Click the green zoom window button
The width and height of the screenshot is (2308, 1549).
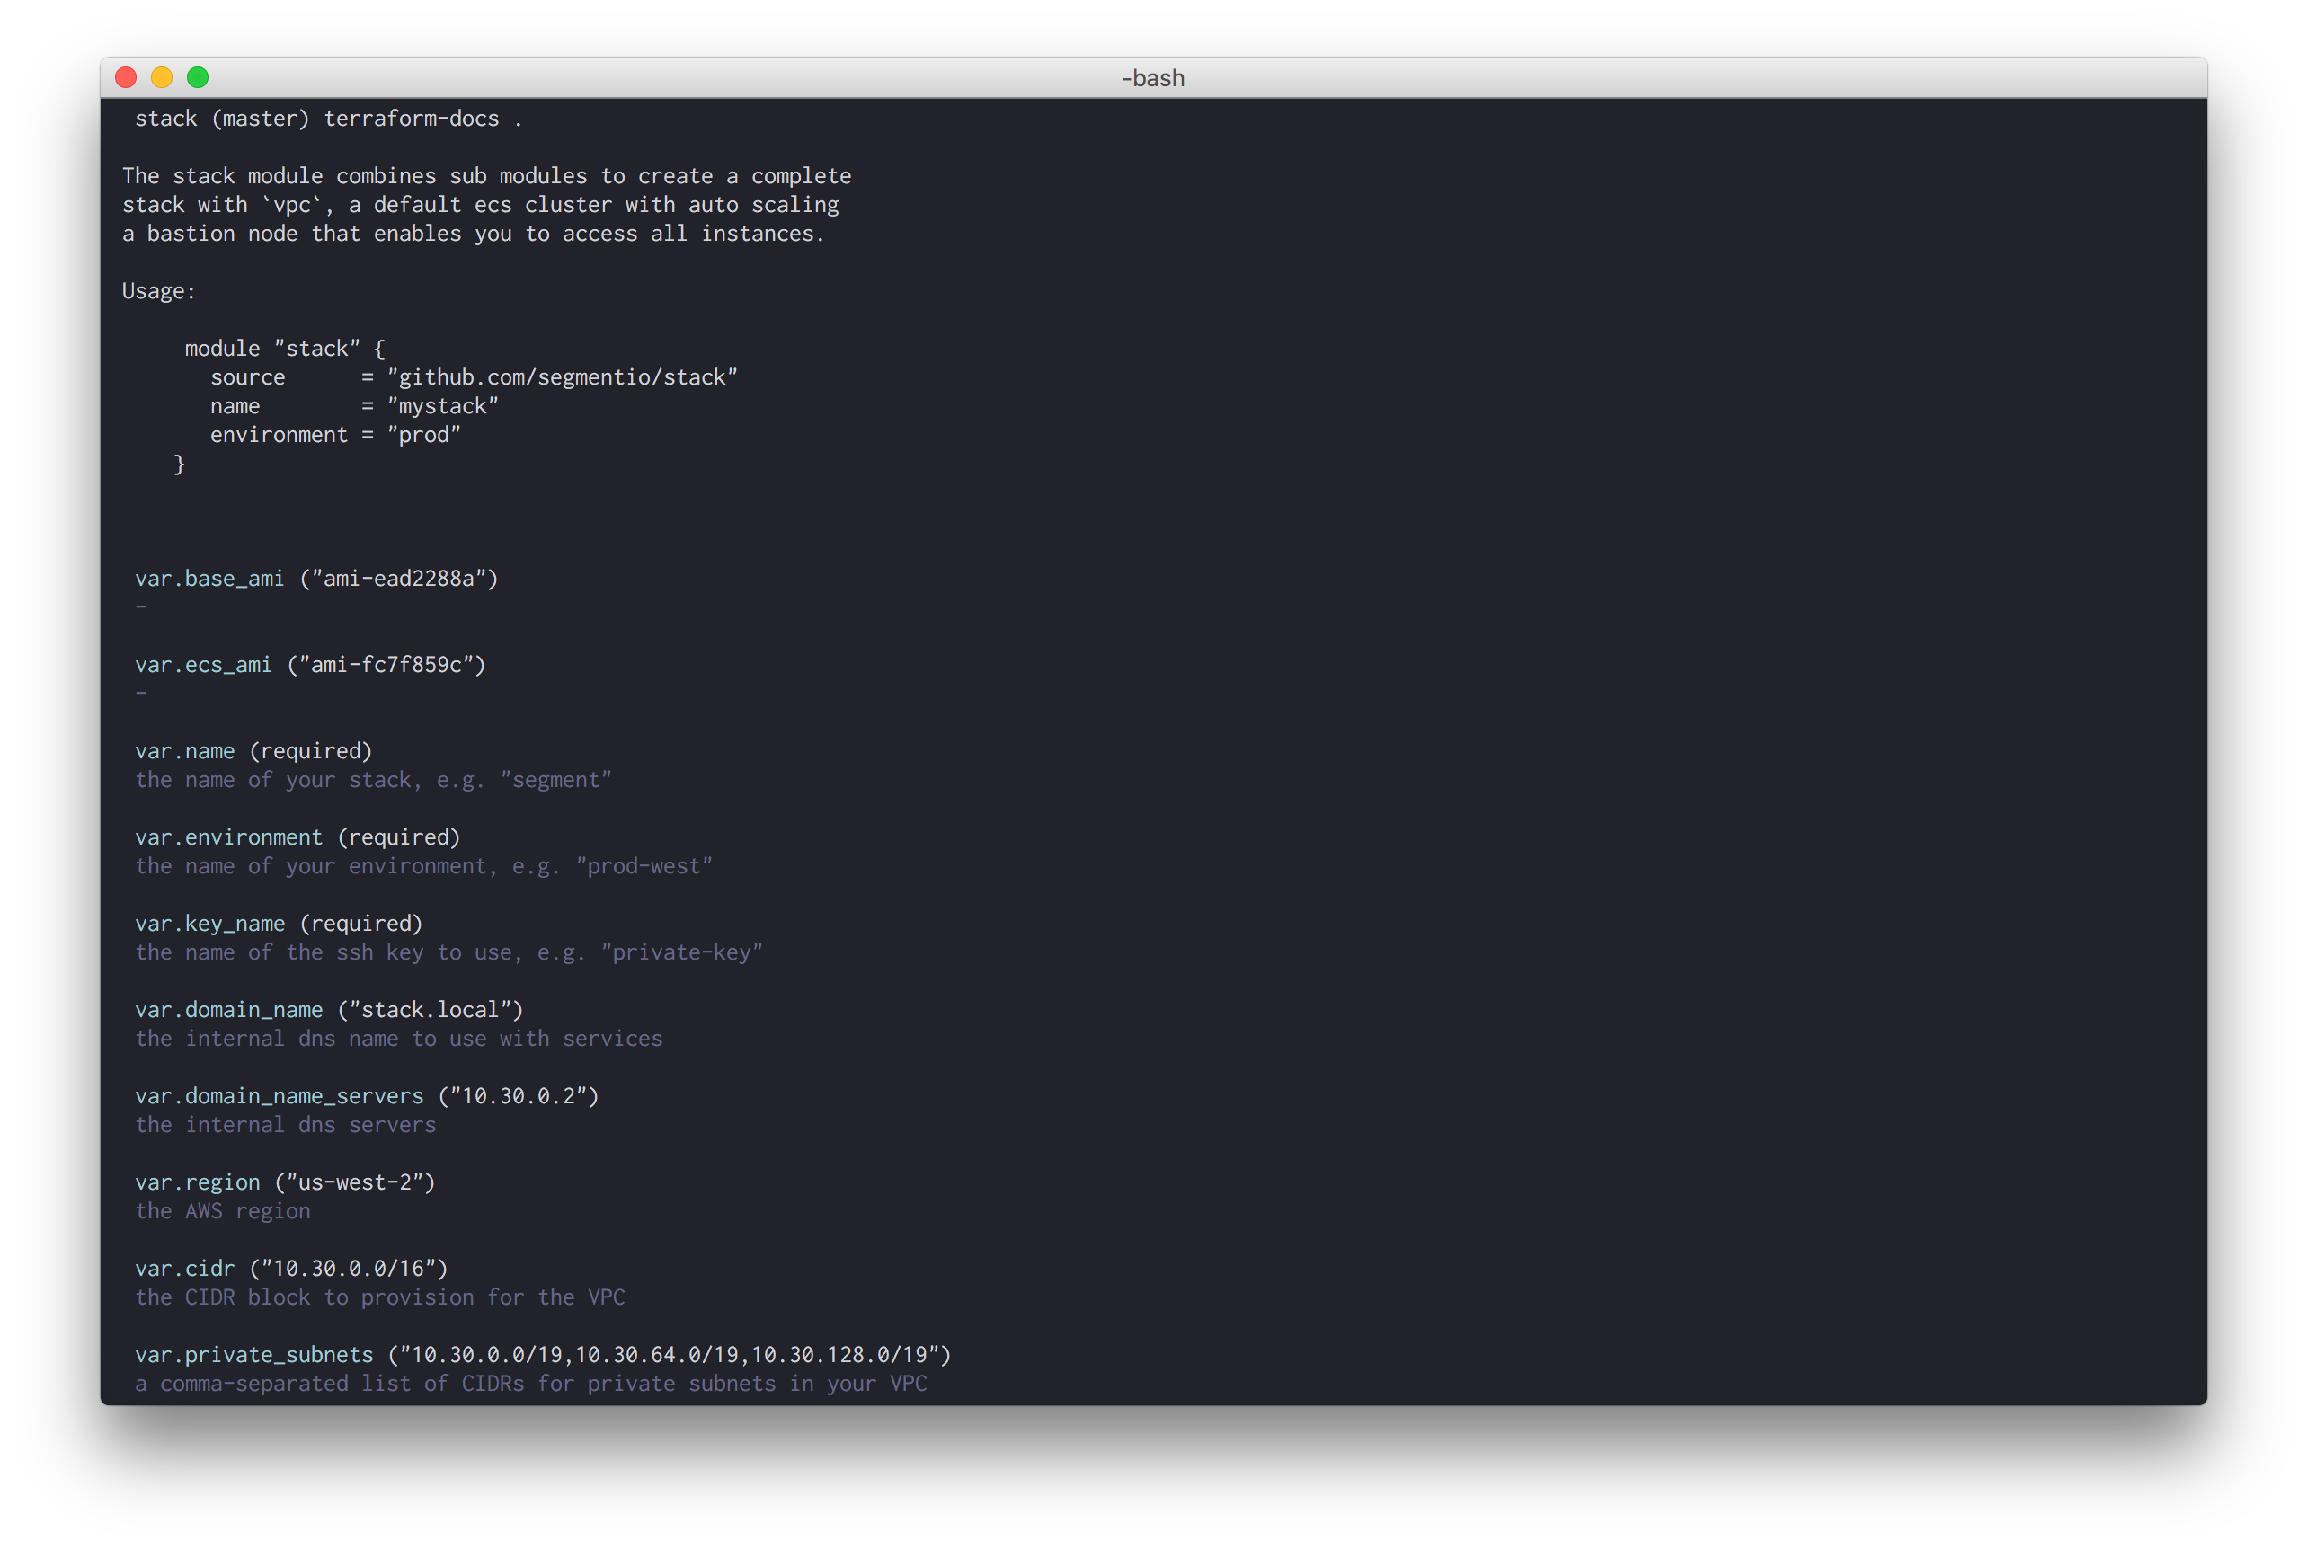(198, 77)
